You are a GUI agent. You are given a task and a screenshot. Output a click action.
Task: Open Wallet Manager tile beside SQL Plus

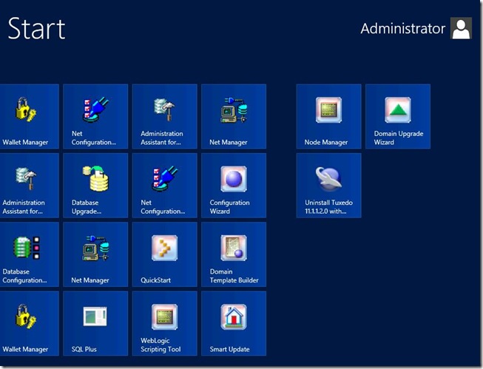pyautogui.click(x=30, y=323)
